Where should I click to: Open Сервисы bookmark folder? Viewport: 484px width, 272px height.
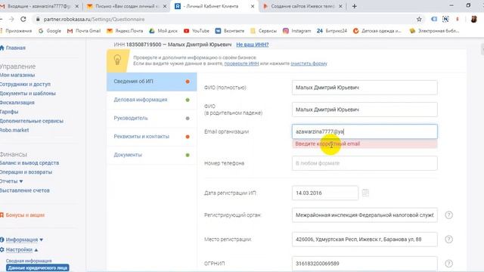coord(264,31)
